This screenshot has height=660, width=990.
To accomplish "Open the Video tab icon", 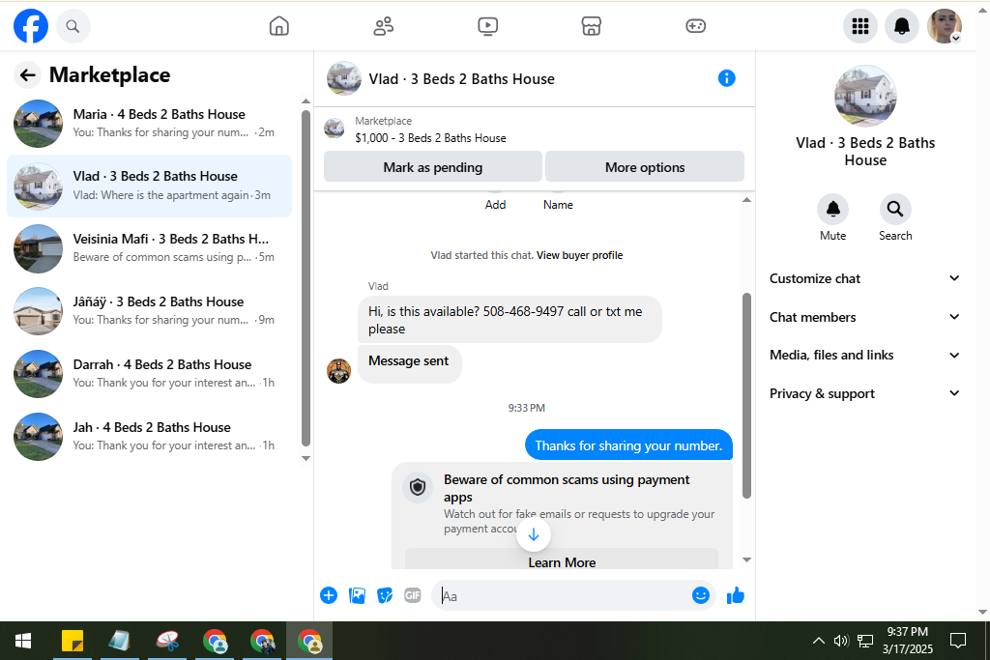I will pyautogui.click(x=487, y=26).
